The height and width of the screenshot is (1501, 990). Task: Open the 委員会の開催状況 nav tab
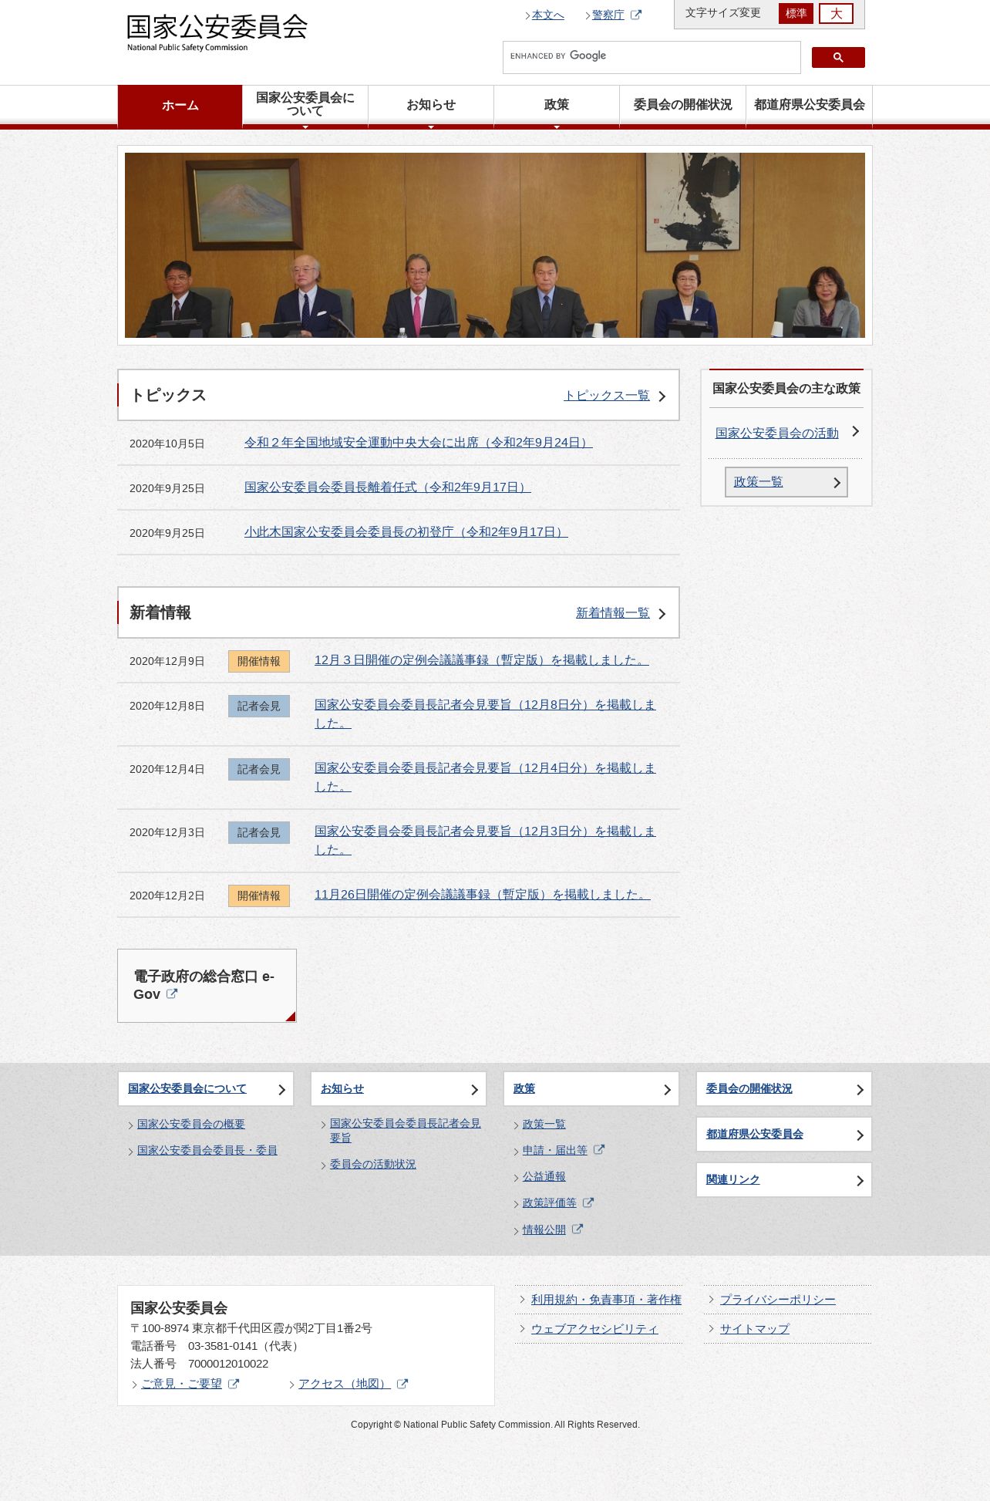(682, 105)
